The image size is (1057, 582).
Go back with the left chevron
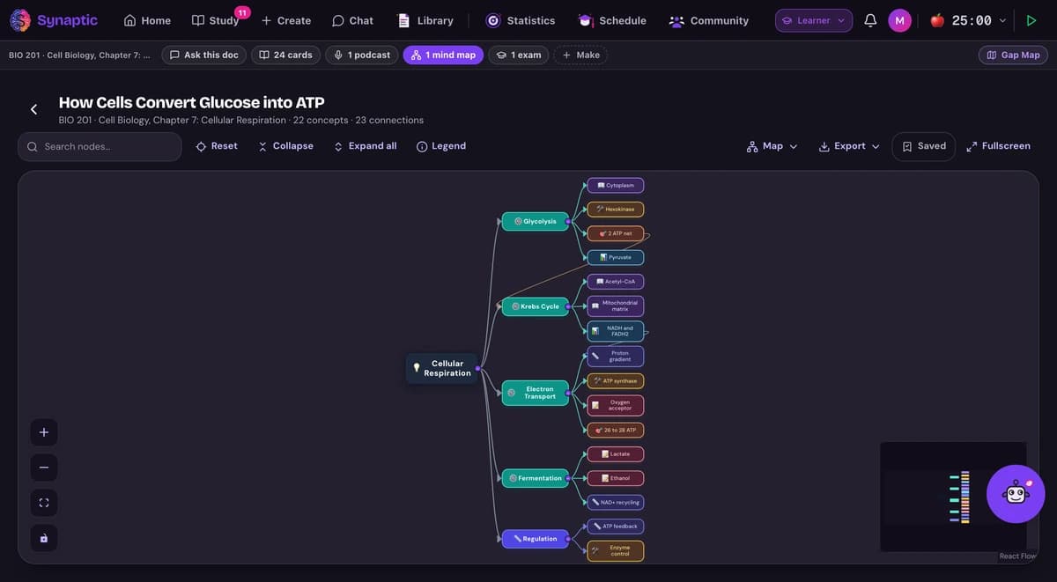33,109
